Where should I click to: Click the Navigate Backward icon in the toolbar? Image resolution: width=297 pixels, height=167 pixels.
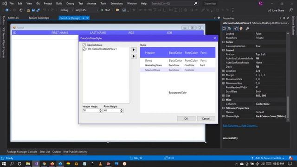pyautogui.click(x=7, y=10)
